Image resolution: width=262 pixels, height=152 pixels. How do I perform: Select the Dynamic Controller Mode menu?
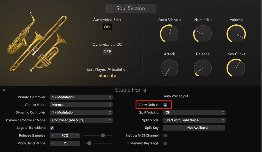(x=81, y=120)
